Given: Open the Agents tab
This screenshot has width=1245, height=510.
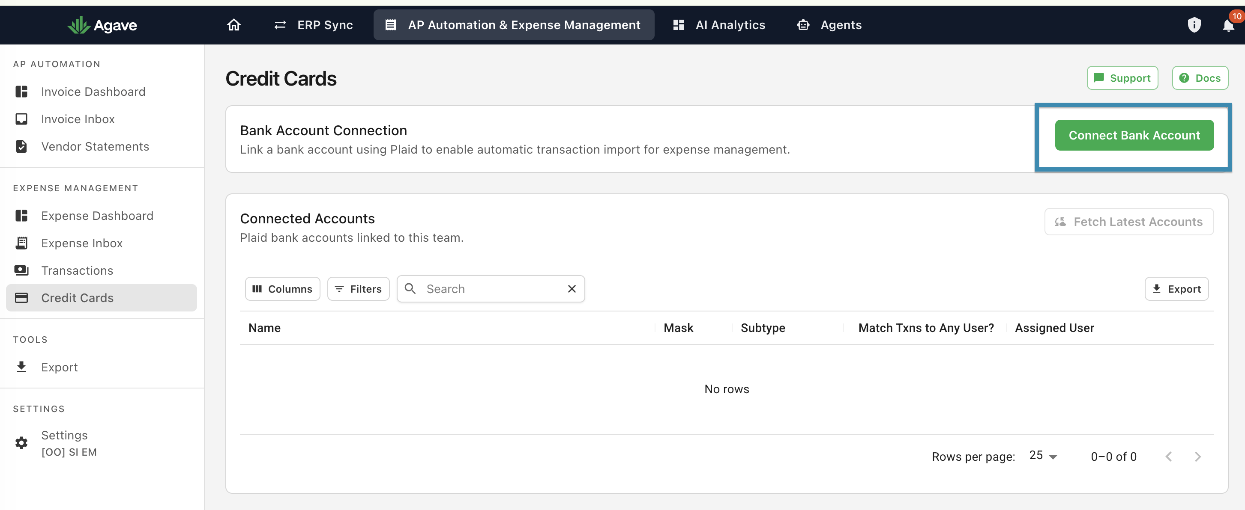Looking at the screenshot, I should [829, 25].
